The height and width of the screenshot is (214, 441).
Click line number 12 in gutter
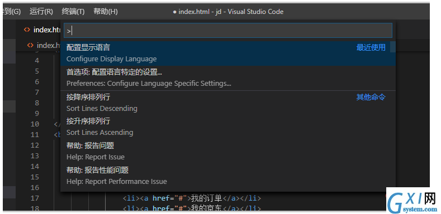click(35, 145)
